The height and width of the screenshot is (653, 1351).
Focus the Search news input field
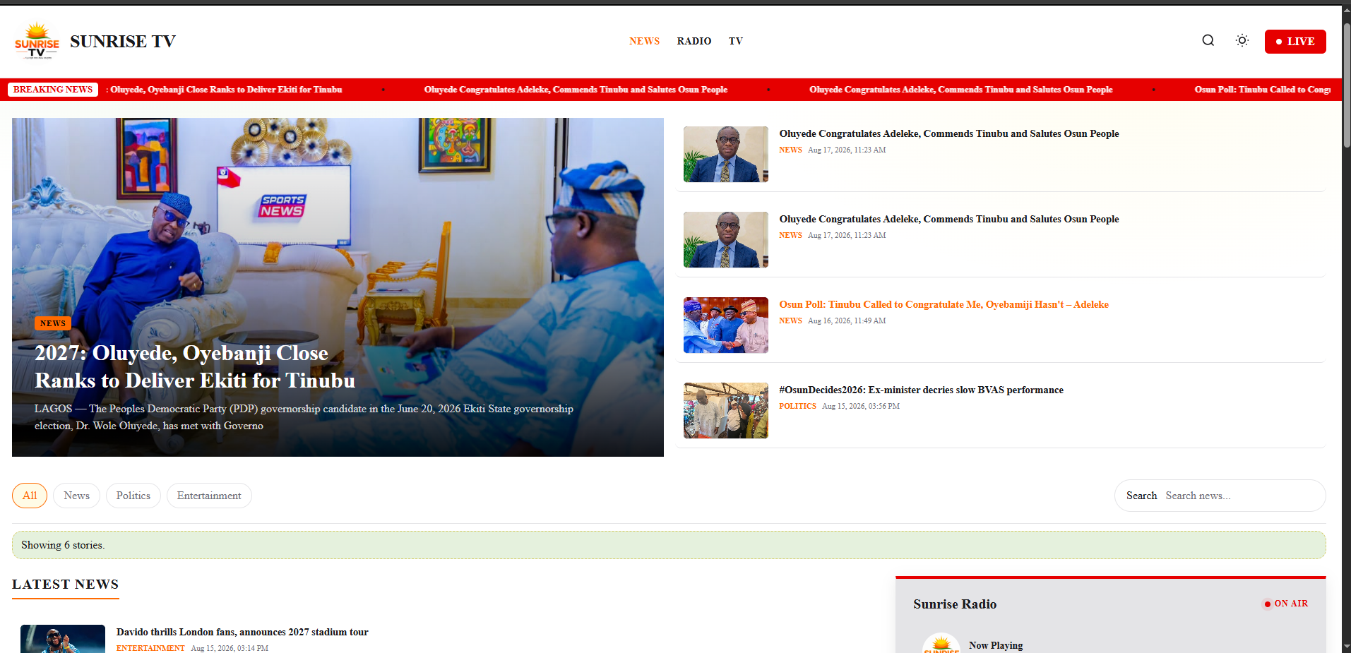(x=1239, y=496)
